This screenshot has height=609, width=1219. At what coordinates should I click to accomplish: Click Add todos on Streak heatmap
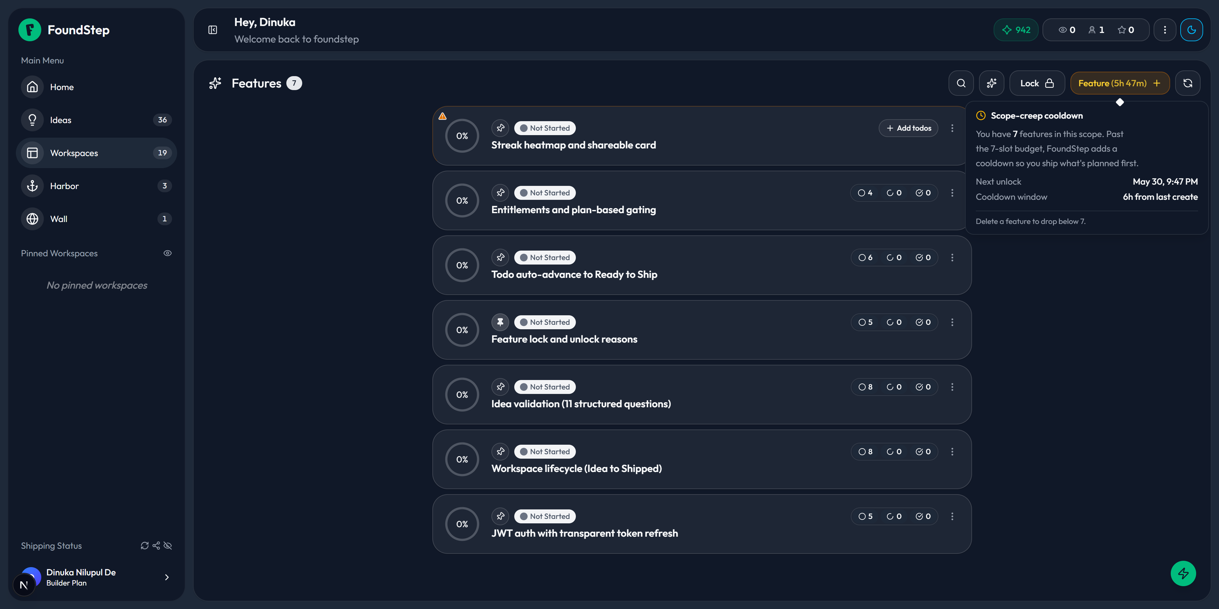[x=909, y=128]
